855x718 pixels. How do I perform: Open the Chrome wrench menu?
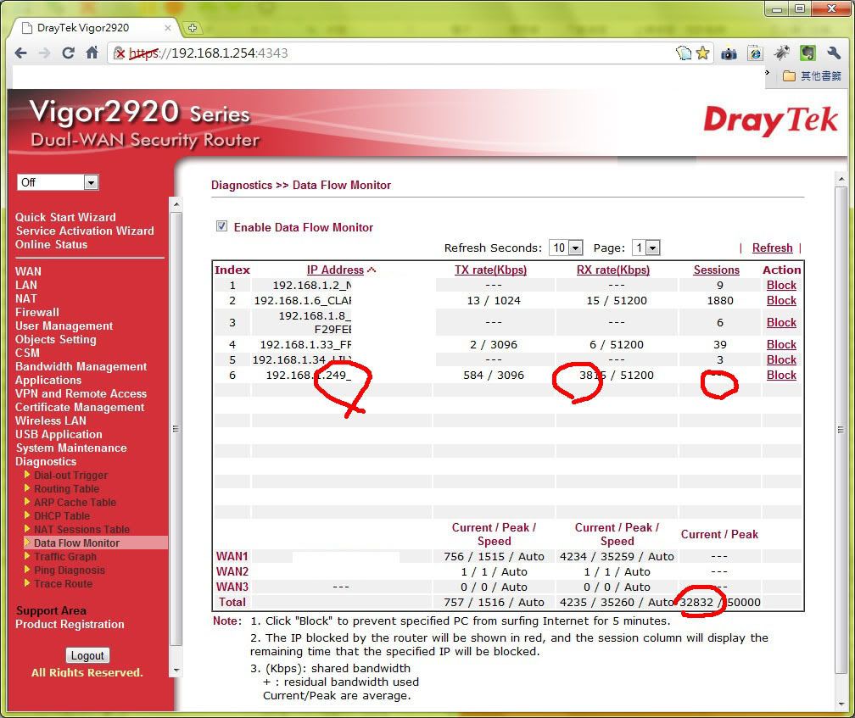(834, 53)
